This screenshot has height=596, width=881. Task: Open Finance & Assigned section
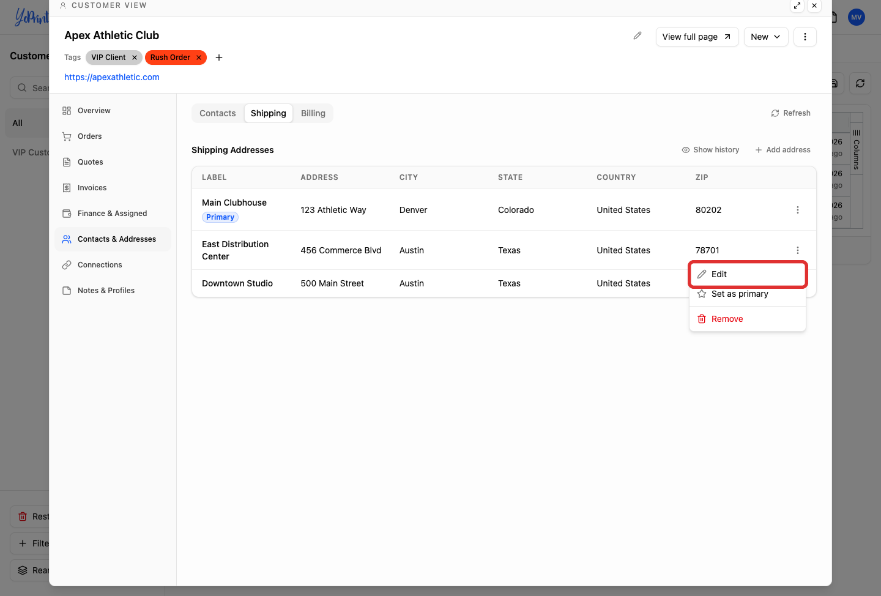[x=113, y=214]
